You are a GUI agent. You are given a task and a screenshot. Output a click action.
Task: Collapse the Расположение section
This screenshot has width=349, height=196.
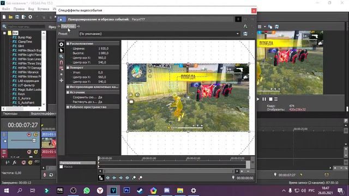click(68, 44)
